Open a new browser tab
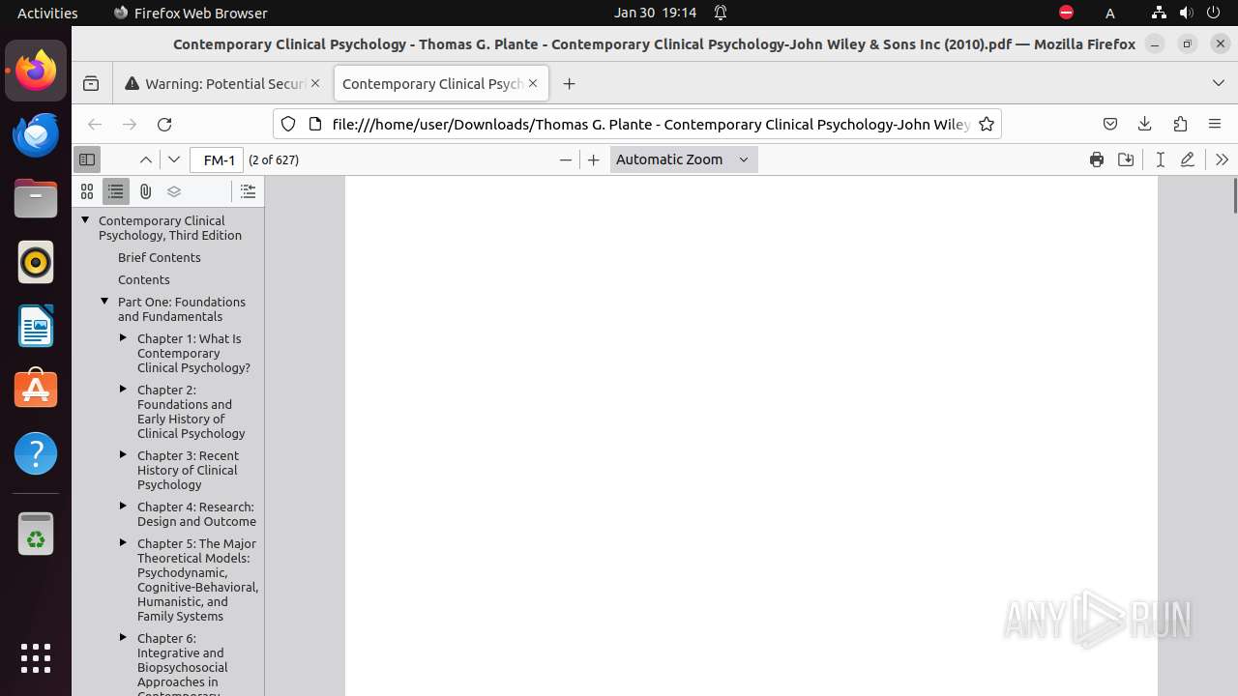This screenshot has width=1238, height=696. [x=569, y=84]
